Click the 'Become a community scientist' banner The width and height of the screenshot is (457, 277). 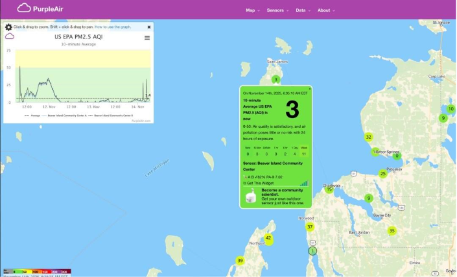coord(275,197)
